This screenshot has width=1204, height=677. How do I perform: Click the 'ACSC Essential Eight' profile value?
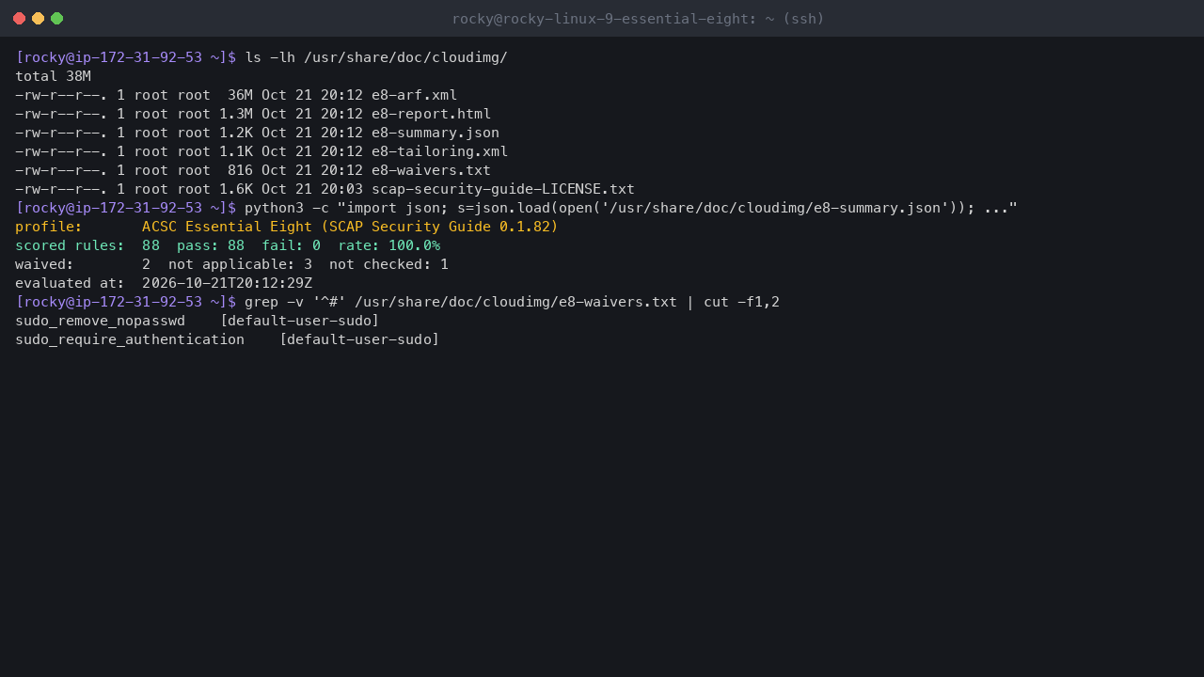point(350,227)
